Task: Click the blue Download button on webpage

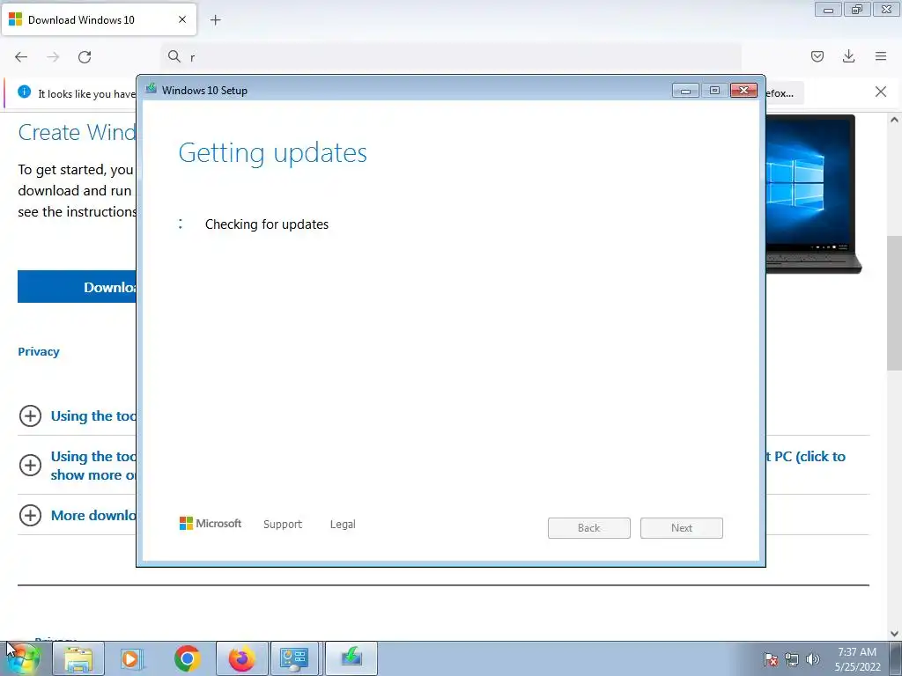Action: pos(78,287)
